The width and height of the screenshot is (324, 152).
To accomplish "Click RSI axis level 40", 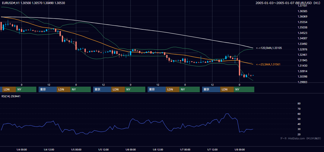I will click(x=299, y=124).
